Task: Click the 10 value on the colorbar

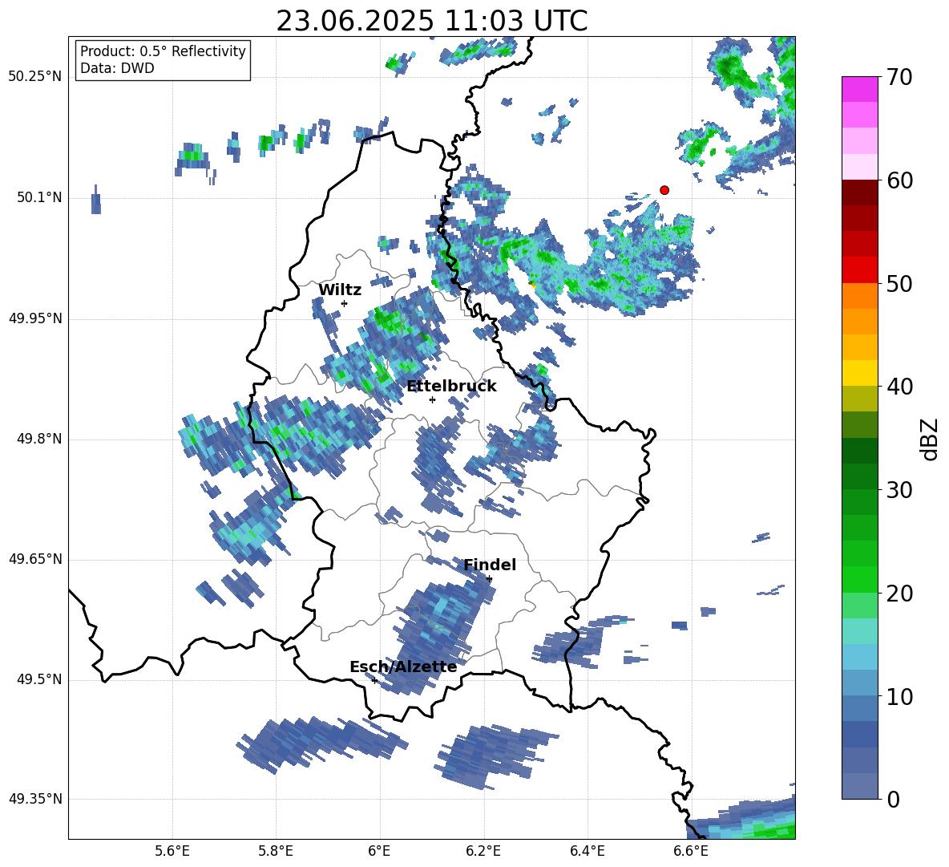Action: 899,696
